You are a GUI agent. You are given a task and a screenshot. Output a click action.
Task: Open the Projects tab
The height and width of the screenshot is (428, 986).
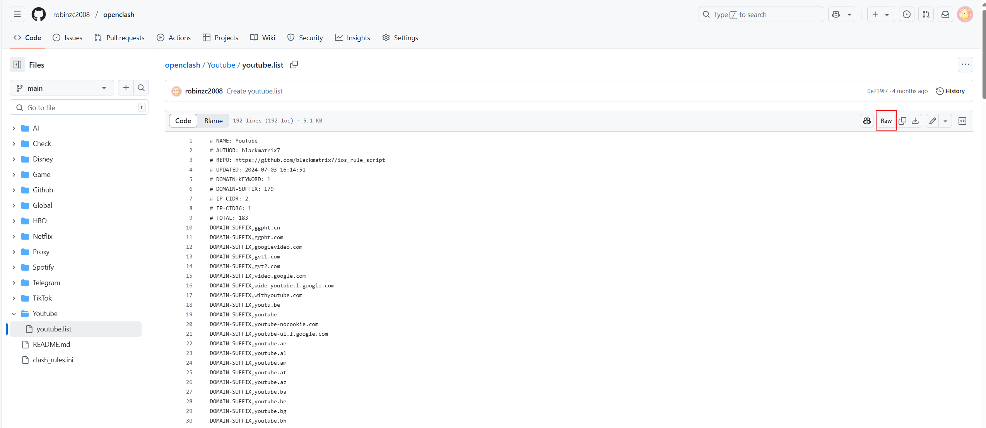tap(220, 37)
